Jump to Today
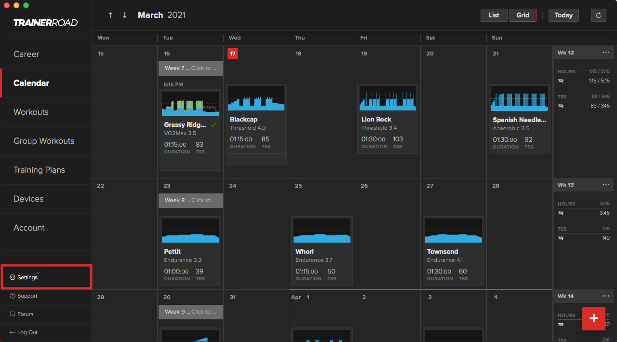 pos(563,15)
